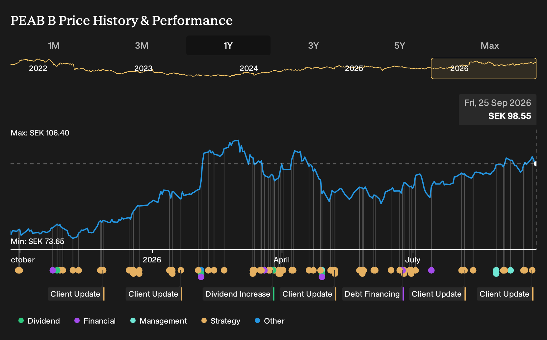The width and height of the screenshot is (547, 340).
Task: Select the 1Y time range tab
Action: tap(228, 45)
